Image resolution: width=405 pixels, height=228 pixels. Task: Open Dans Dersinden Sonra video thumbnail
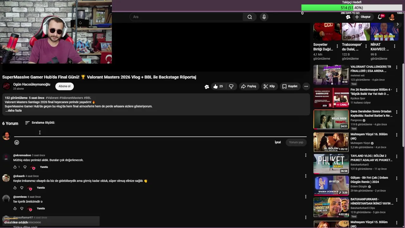point(331,119)
